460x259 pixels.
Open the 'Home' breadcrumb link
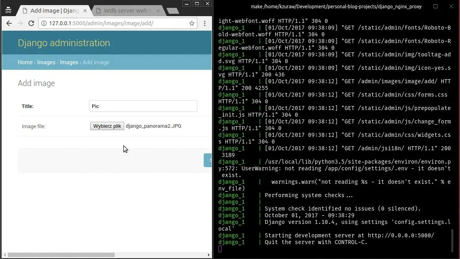pos(25,62)
